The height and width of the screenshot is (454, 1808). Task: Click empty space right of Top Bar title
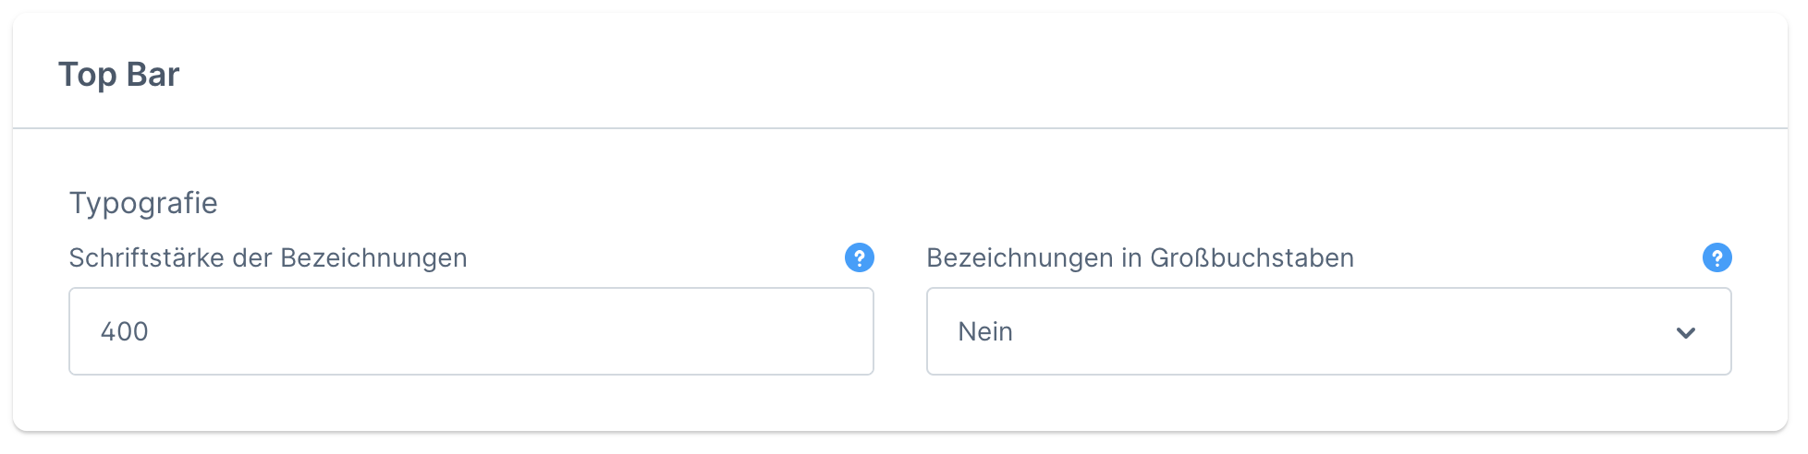[x=924, y=74]
